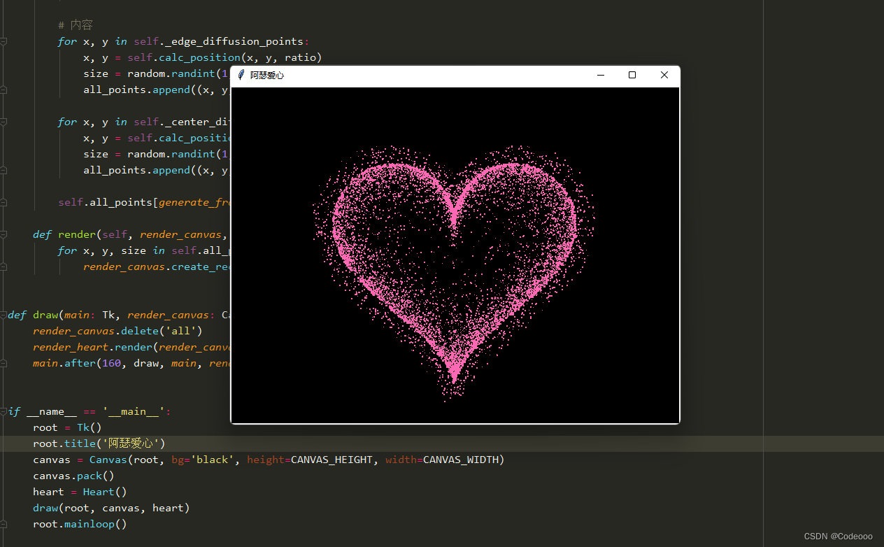Click the highlighted "root.title('阿瑟爱心')" line
Screen dimensions: 884x547
coord(99,443)
